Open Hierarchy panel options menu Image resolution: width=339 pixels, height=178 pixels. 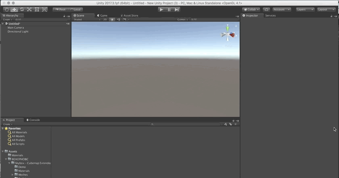tap(68, 16)
